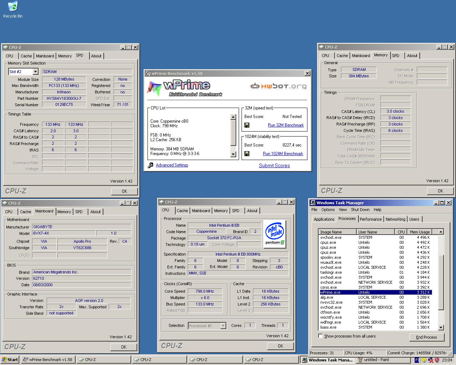This screenshot has width=456, height=365.
Task: Open the Processor #1 selection dropdown
Action: 223,326
